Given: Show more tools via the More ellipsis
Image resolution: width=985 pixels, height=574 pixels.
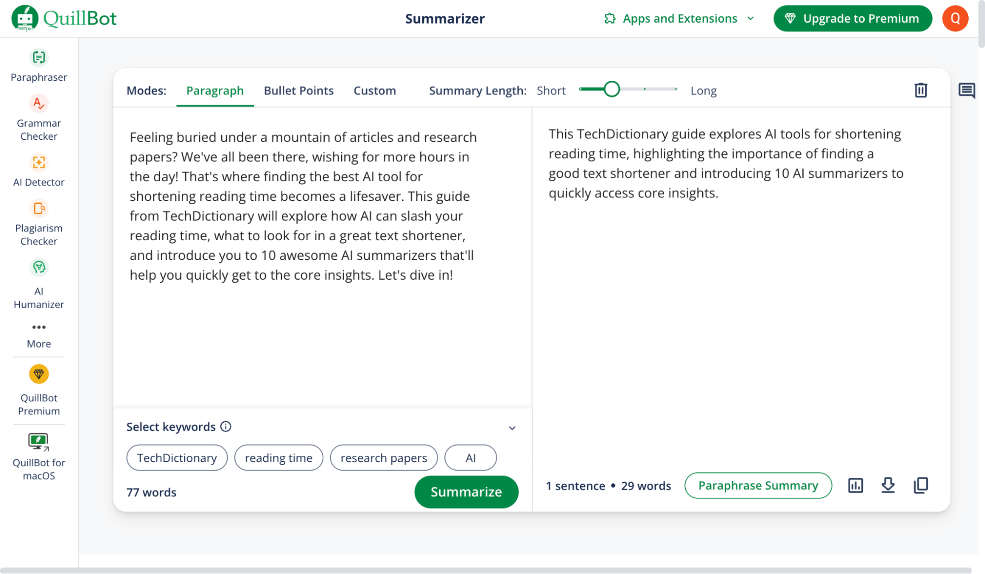Looking at the screenshot, I should point(39,336).
